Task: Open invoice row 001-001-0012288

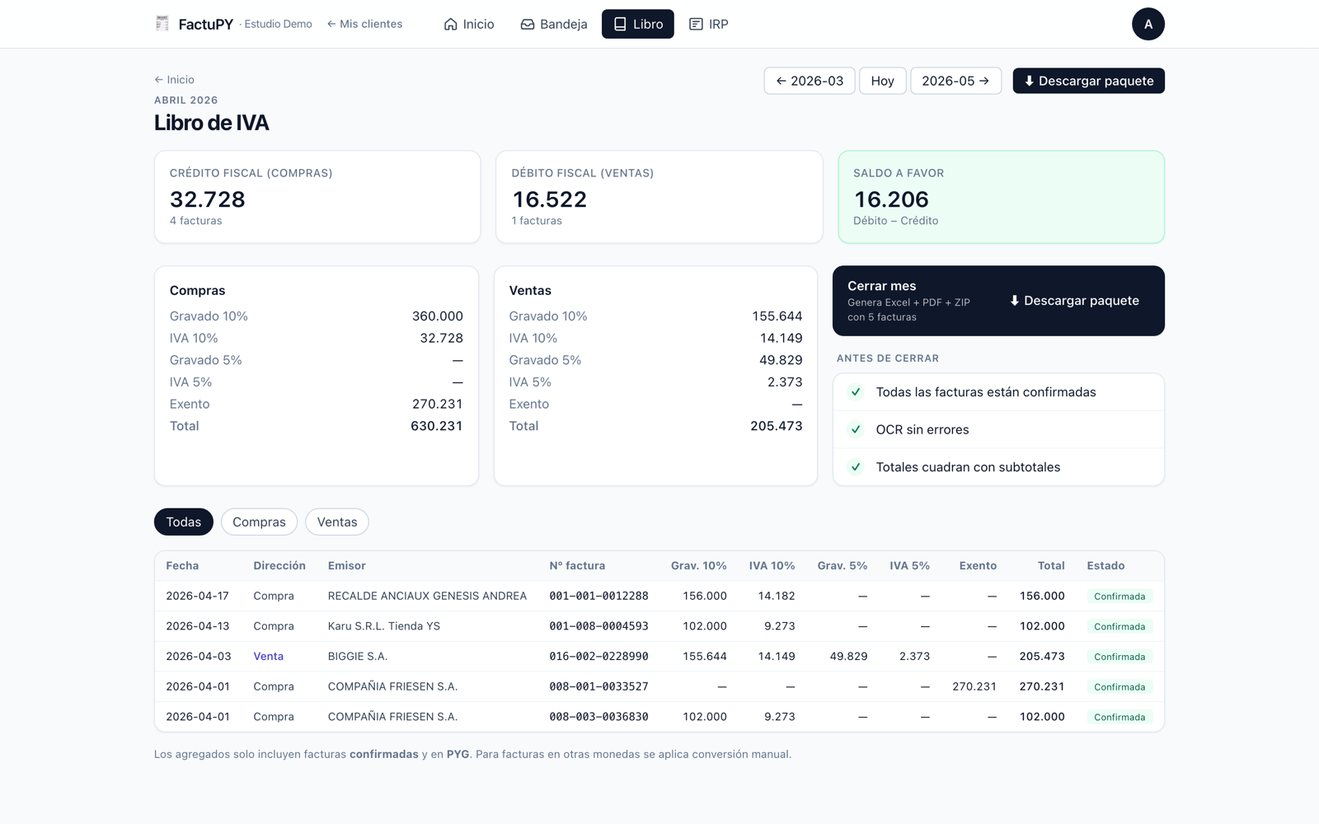Action: point(659,596)
